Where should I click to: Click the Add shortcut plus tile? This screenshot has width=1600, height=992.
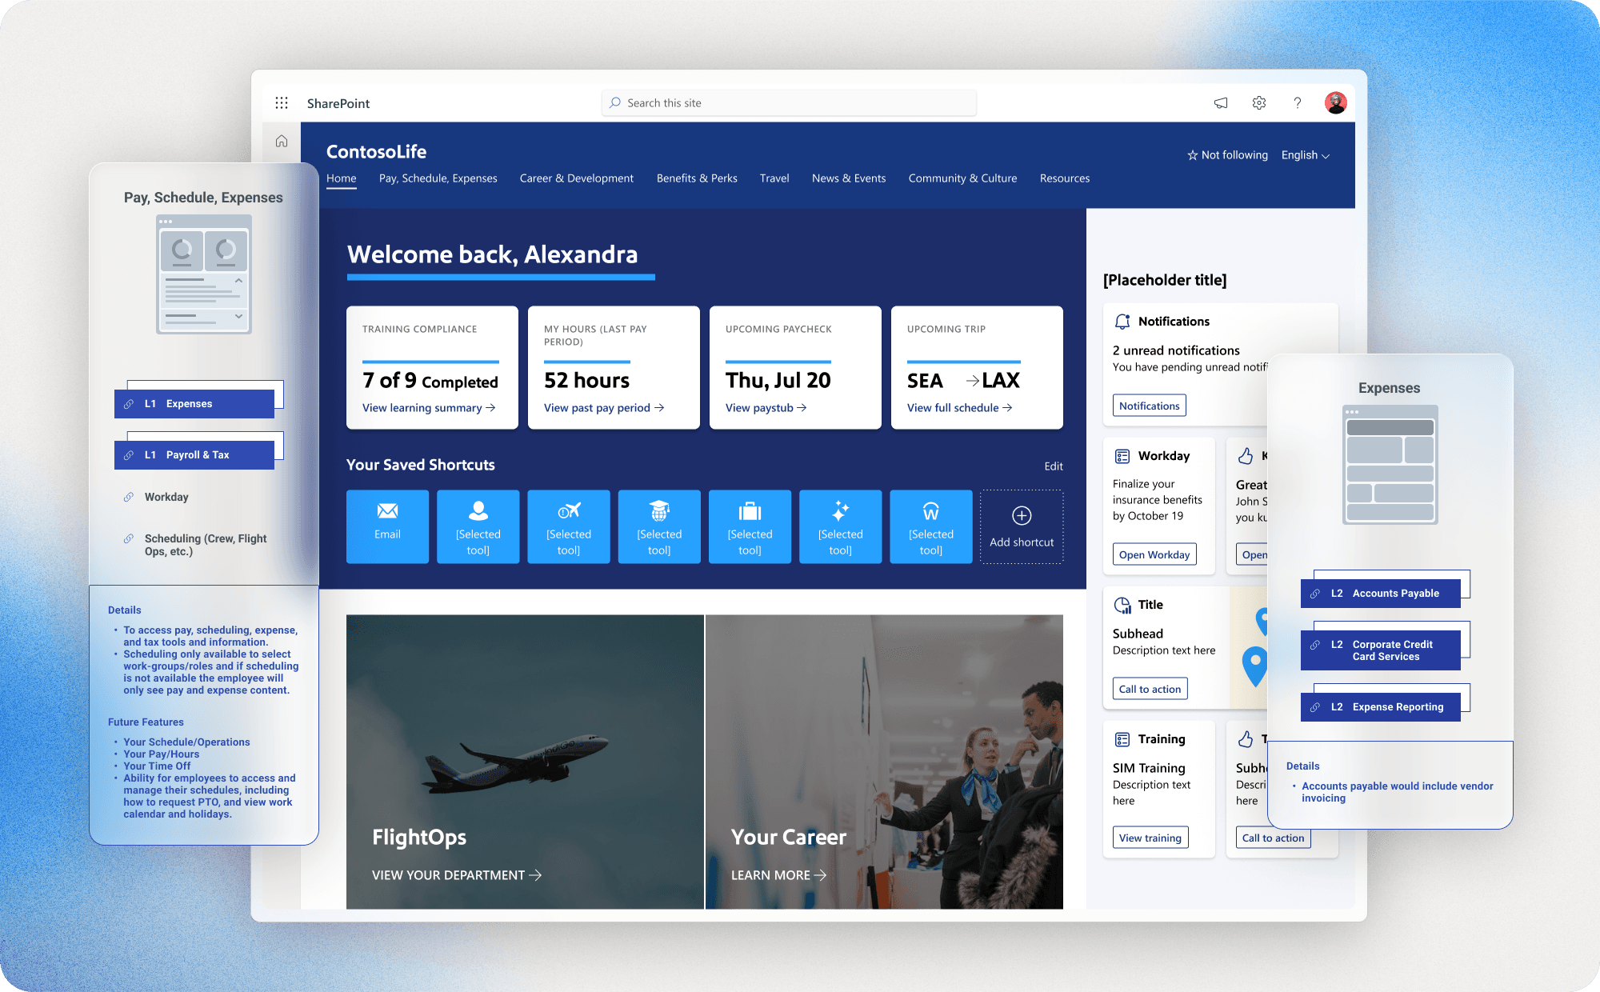click(1022, 526)
